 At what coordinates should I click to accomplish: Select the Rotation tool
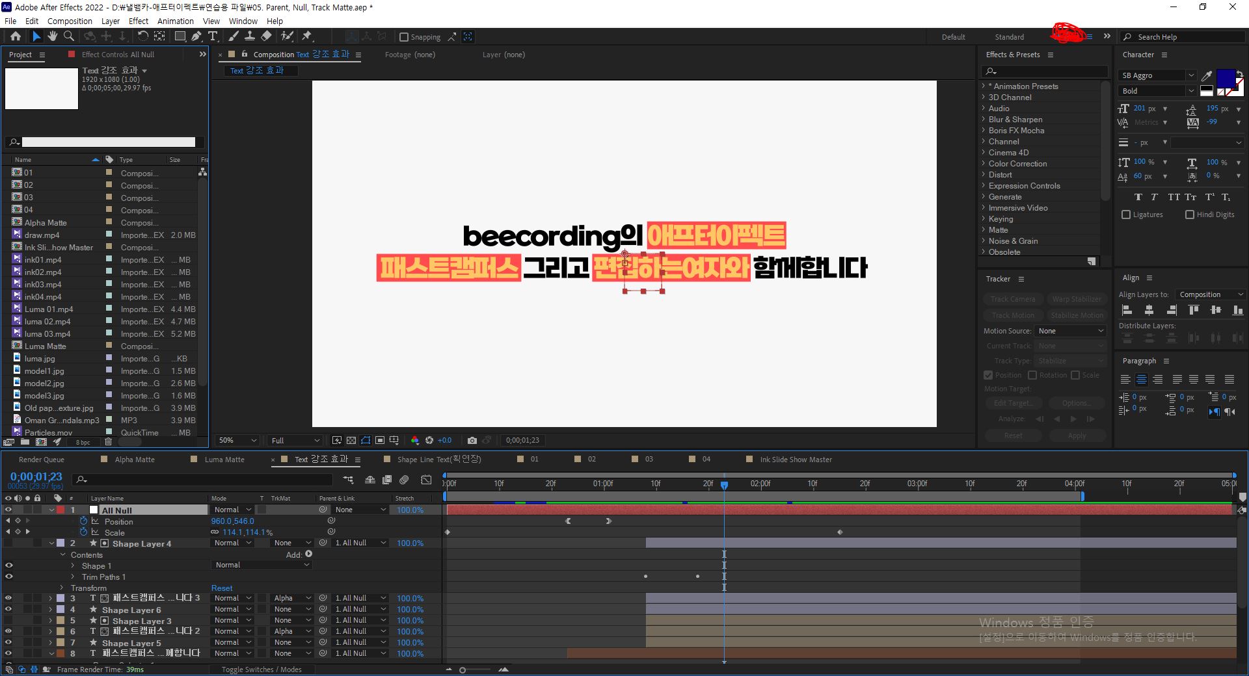coord(142,36)
